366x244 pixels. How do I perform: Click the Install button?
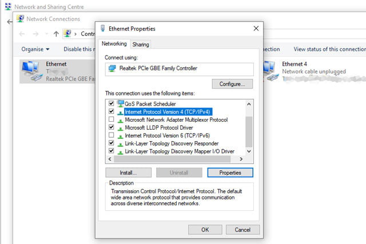click(x=128, y=173)
